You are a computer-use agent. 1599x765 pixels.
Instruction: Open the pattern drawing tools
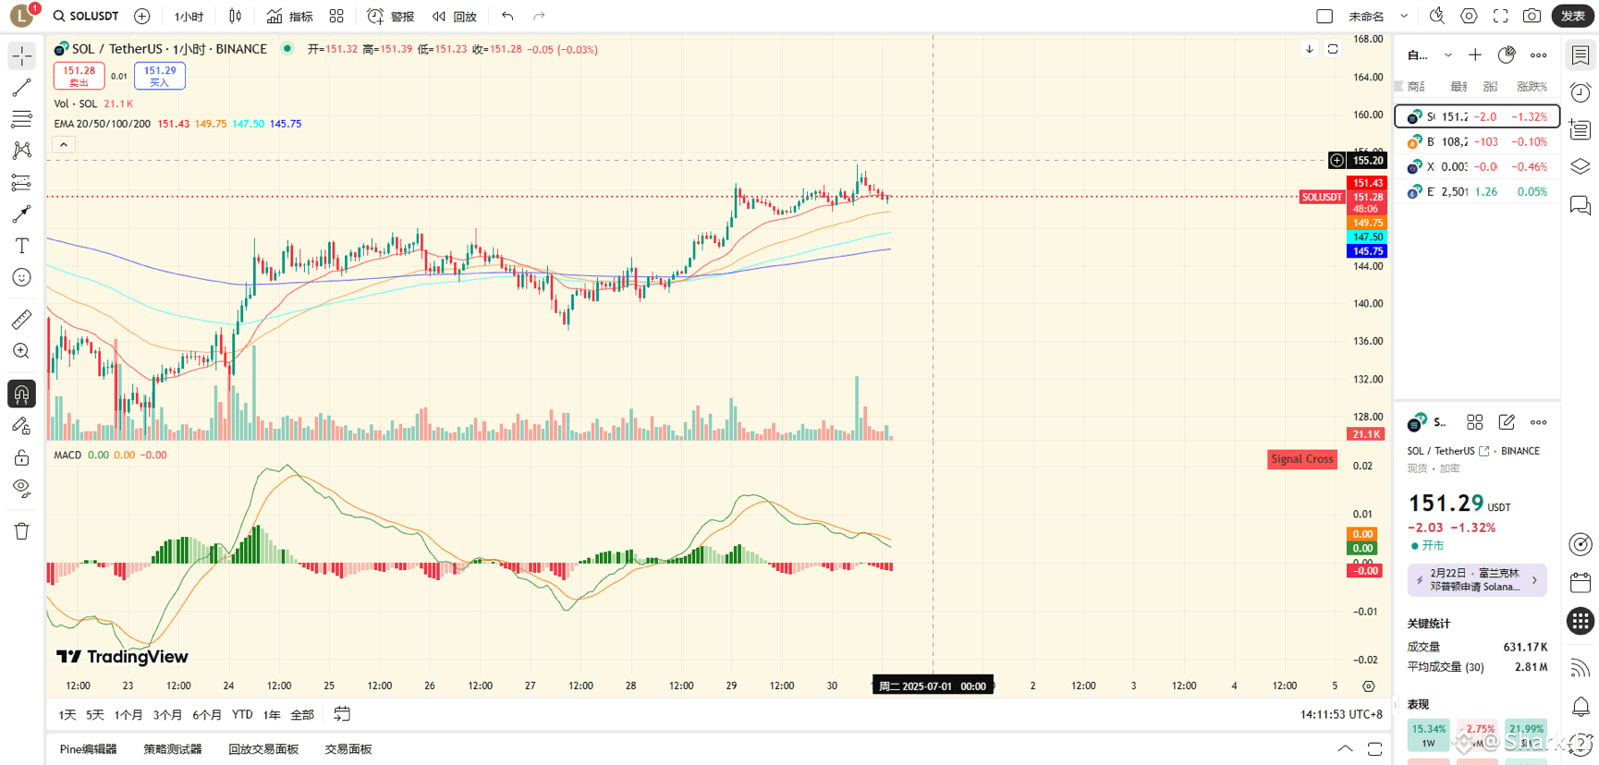coord(21,151)
